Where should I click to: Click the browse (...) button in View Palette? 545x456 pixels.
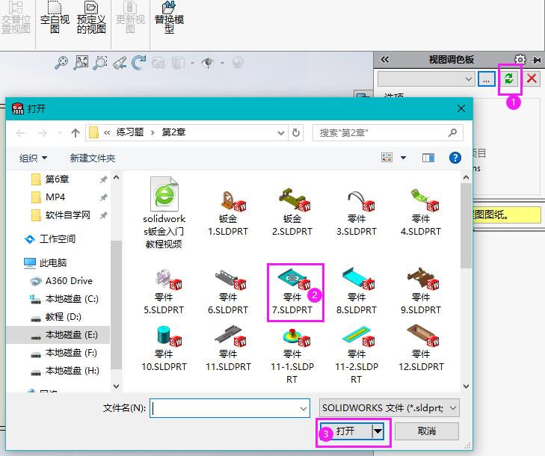click(486, 79)
